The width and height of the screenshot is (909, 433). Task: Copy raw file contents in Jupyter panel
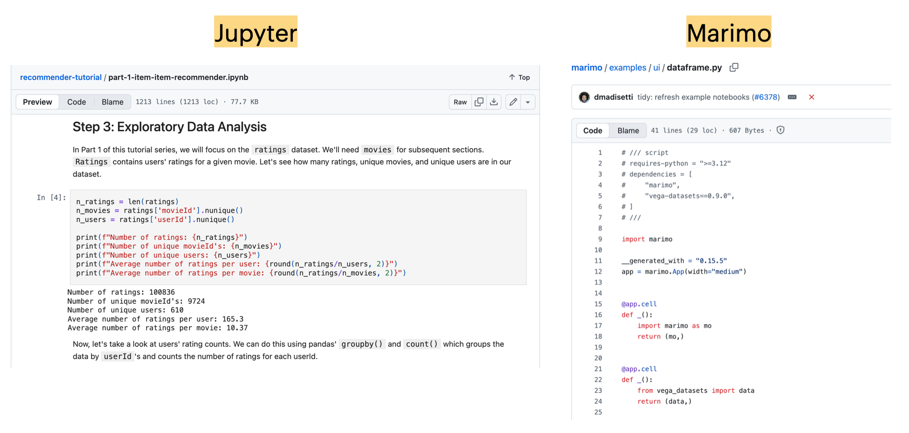click(479, 102)
